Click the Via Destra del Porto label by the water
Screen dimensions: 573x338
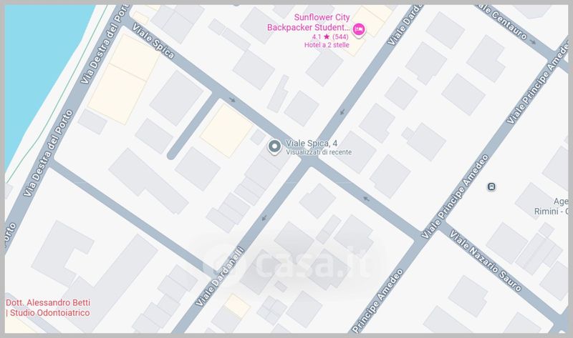[49, 153]
